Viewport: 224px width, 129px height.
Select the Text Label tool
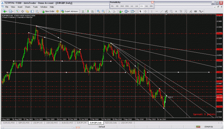pyautogui.click(x=181, y=11)
